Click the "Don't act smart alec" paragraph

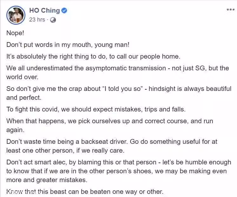point(118,171)
